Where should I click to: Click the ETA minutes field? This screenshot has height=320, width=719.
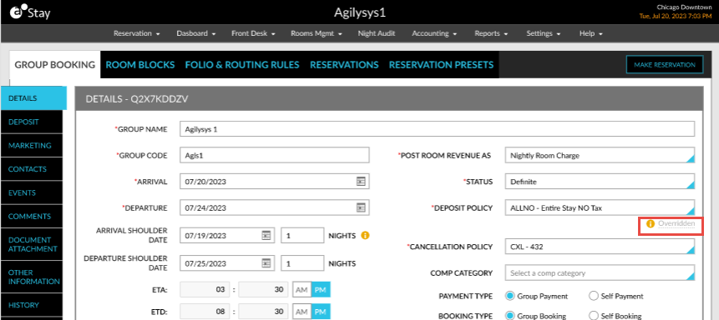263,290
